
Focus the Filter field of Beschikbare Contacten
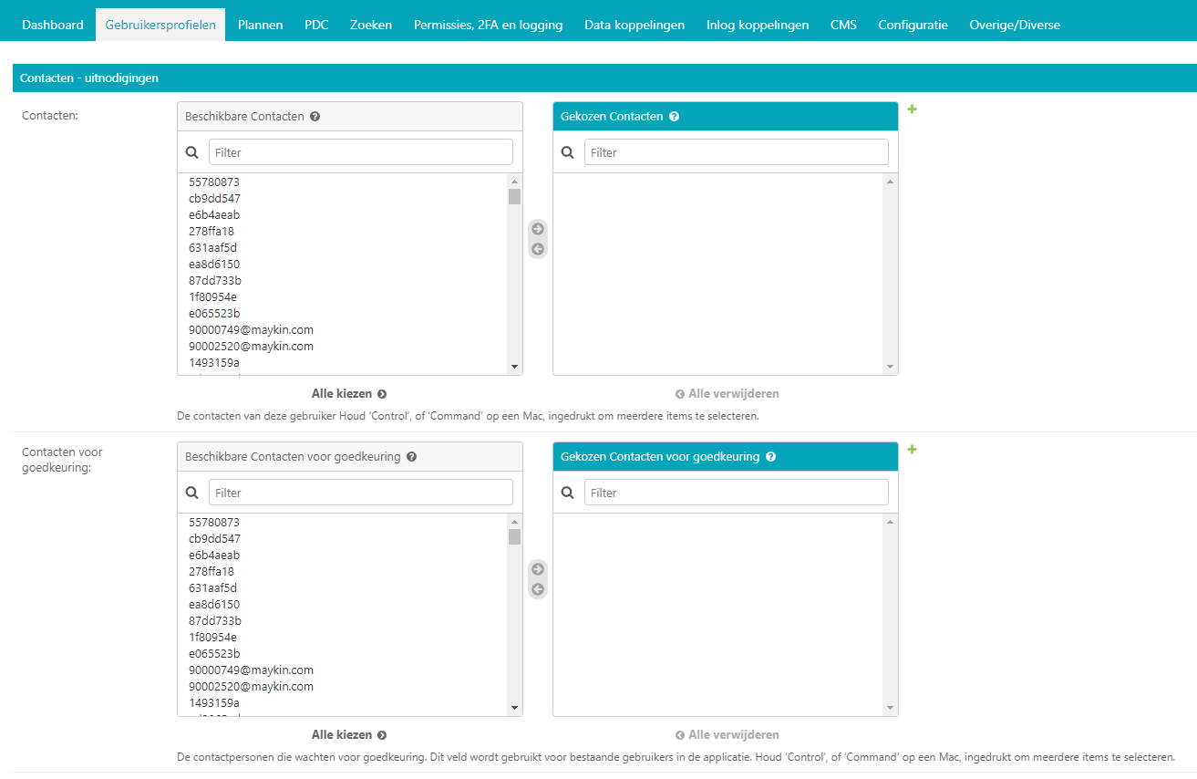point(360,152)
